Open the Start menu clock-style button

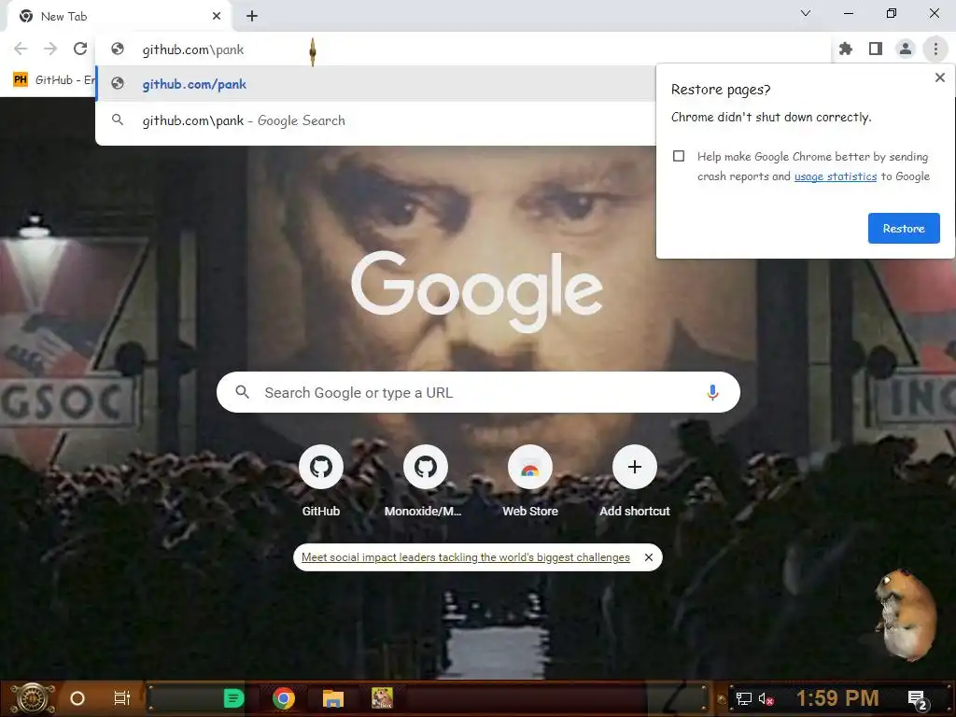[33, 698]
